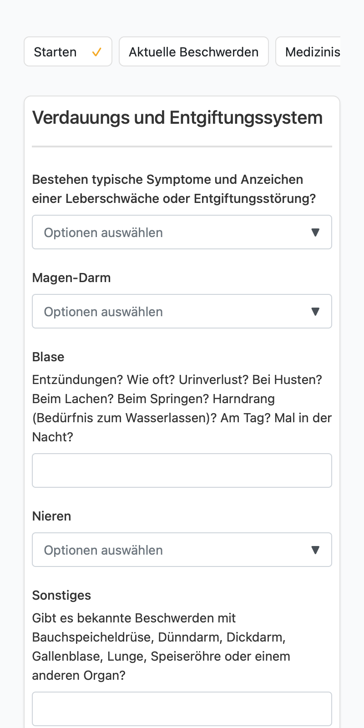The width and height of the screenshot is (364, 728).
Task: Focus the Sonstiges text input field
Action: click(182, 709)
